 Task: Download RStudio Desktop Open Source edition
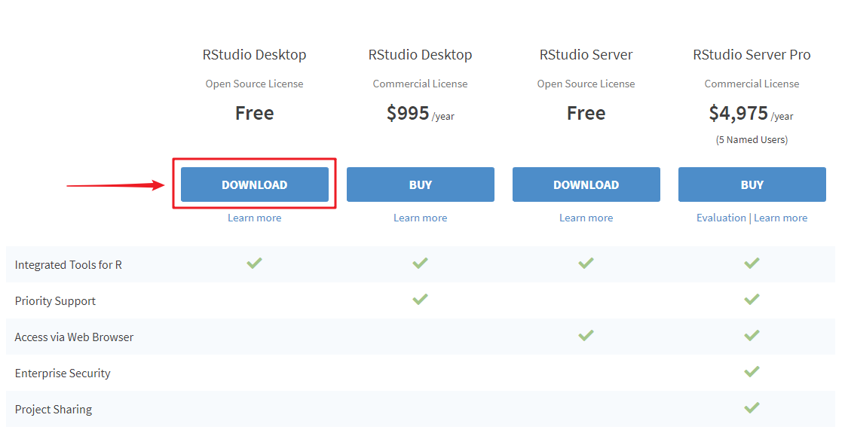[x=254, y=184]
